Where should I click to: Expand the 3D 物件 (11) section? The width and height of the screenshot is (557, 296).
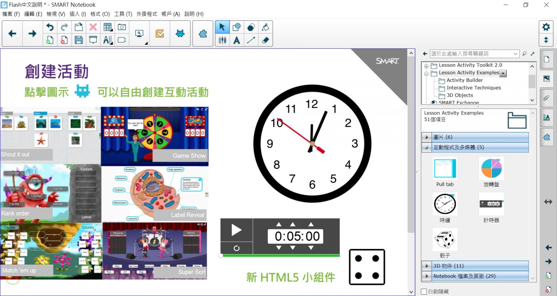[x=427, y=266]
